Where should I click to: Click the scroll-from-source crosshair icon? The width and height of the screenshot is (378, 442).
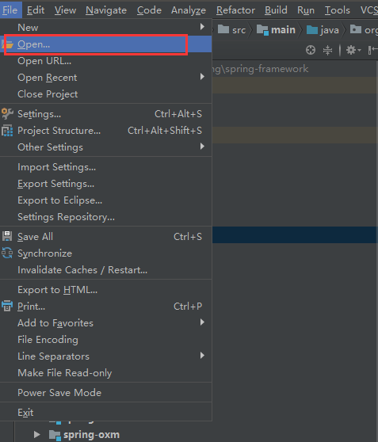point(311,50)
